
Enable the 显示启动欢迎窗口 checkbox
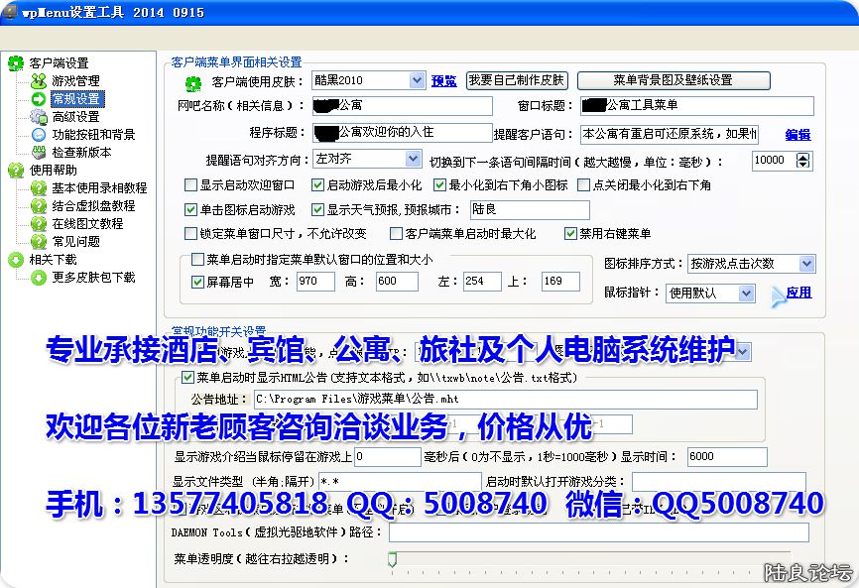click(191, 184)
